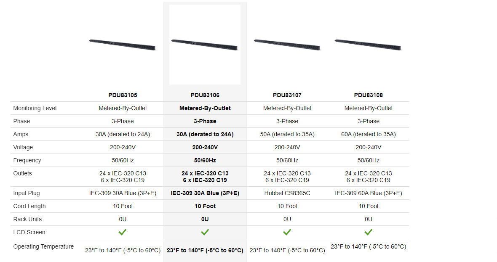Click the IEC-309 60A Blue (3P+E) cell
This screenshot has height=262, width=497.
[x=369, y=193]
